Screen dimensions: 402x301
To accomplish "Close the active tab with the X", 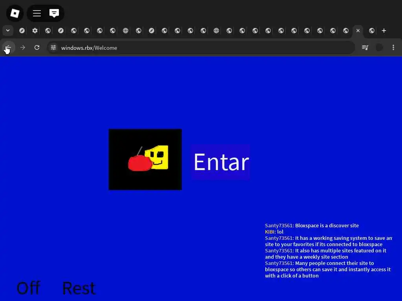I will coord(358,31).
